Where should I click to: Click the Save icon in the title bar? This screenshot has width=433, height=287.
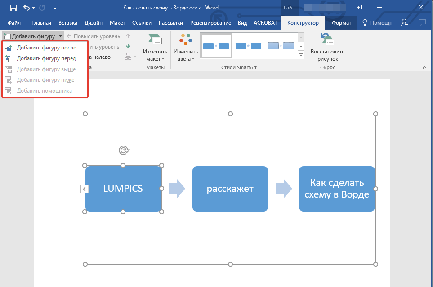click(x=13, y=8)
